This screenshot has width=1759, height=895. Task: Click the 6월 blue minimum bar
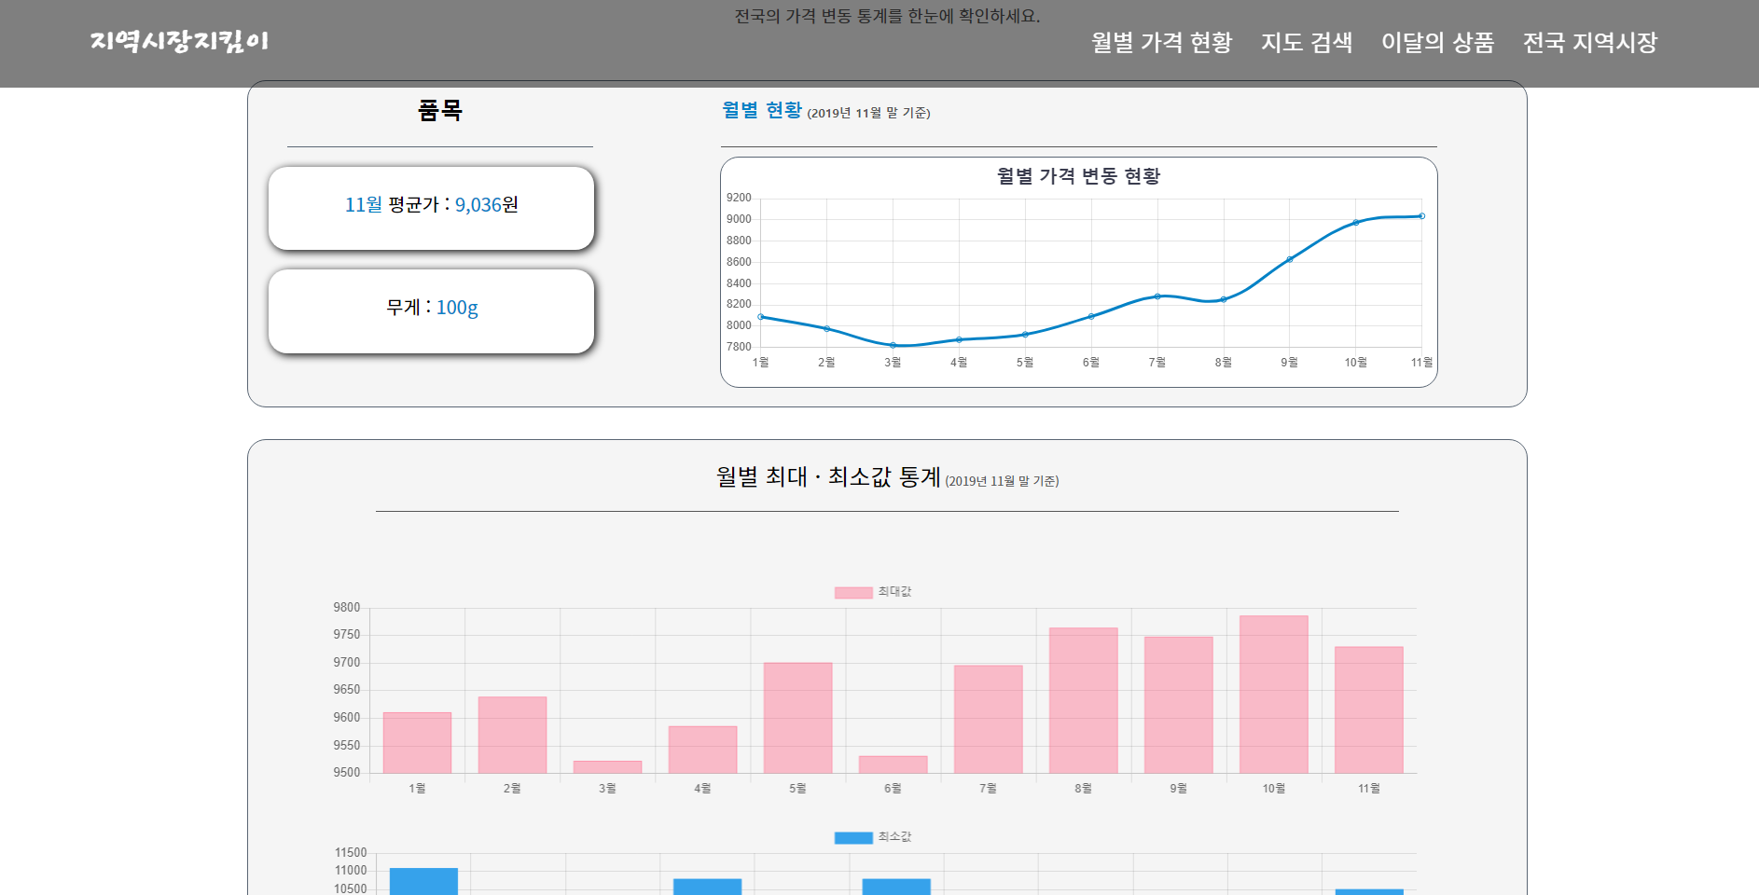(x=896, y=887)
